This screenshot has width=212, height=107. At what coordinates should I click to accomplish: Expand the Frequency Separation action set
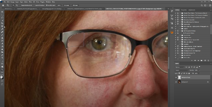[180, 20]
